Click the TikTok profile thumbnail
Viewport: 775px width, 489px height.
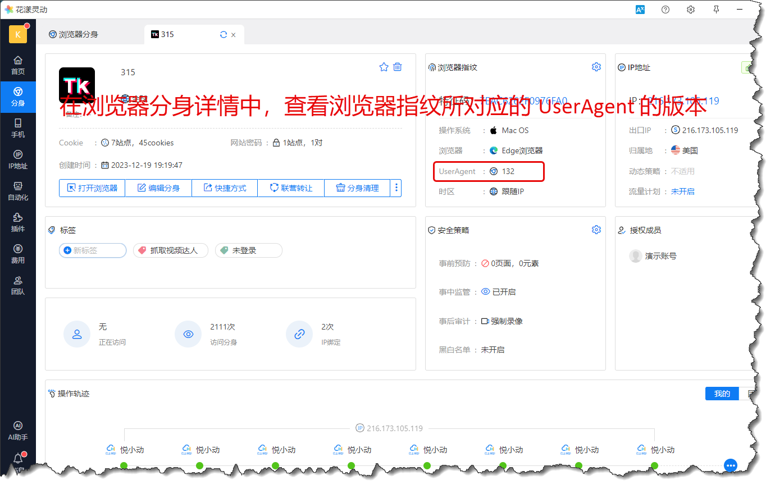tap(77, 85)
